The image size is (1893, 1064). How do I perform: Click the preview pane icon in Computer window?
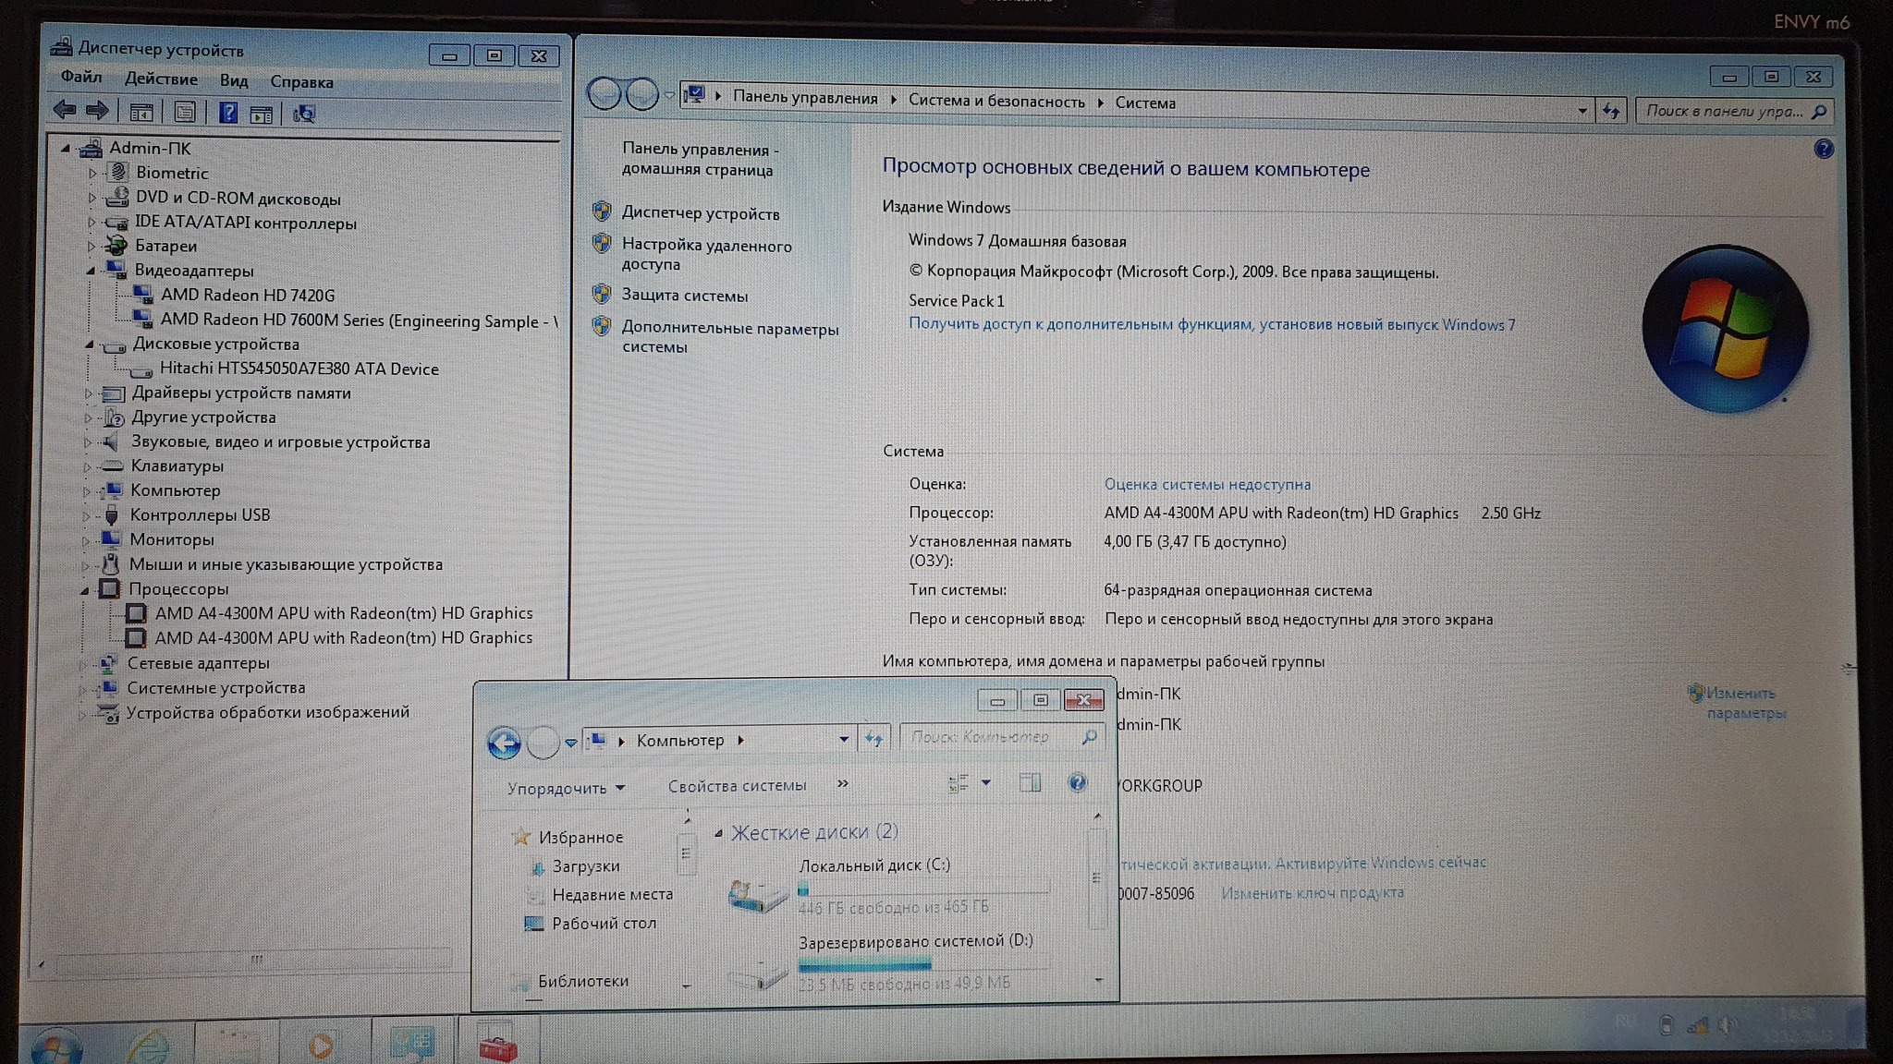[1030, 783]
